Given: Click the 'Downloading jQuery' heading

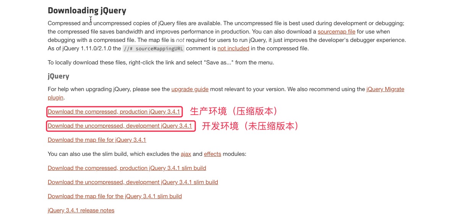Looking at the screenshot, I should click(87, 11).
